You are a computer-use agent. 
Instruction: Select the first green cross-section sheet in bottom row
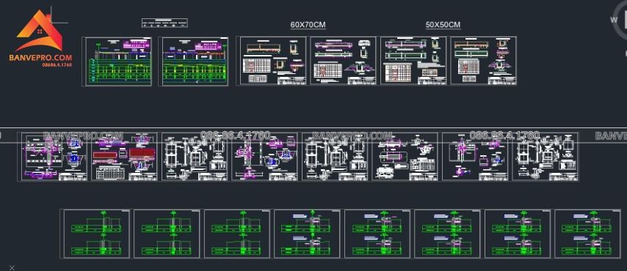click(x=96, y=234)
